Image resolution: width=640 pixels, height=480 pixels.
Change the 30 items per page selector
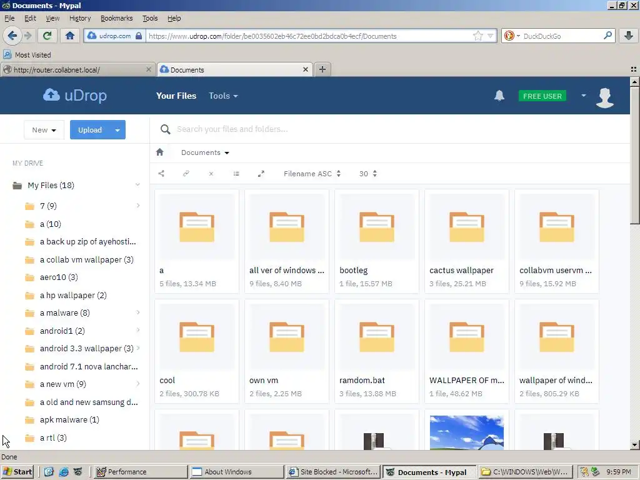click(367, 174)
